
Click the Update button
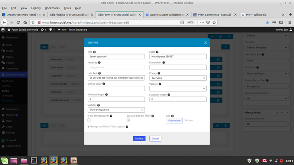[139, 138]
